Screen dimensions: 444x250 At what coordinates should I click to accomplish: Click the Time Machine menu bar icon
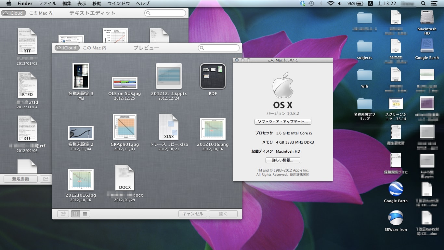coord(311,4)
